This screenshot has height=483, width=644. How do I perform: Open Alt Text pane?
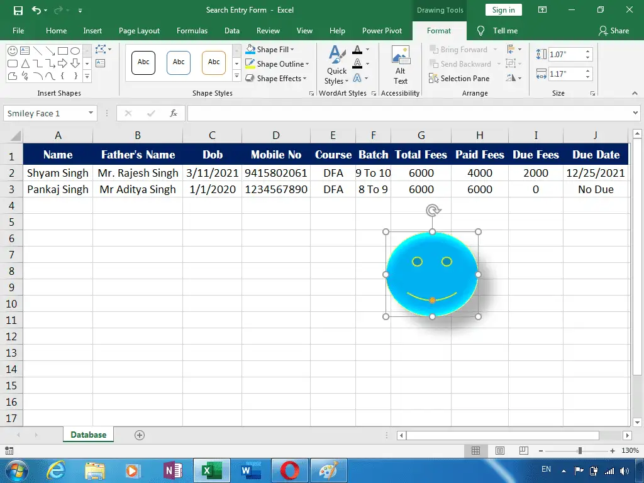click(401, 65)
